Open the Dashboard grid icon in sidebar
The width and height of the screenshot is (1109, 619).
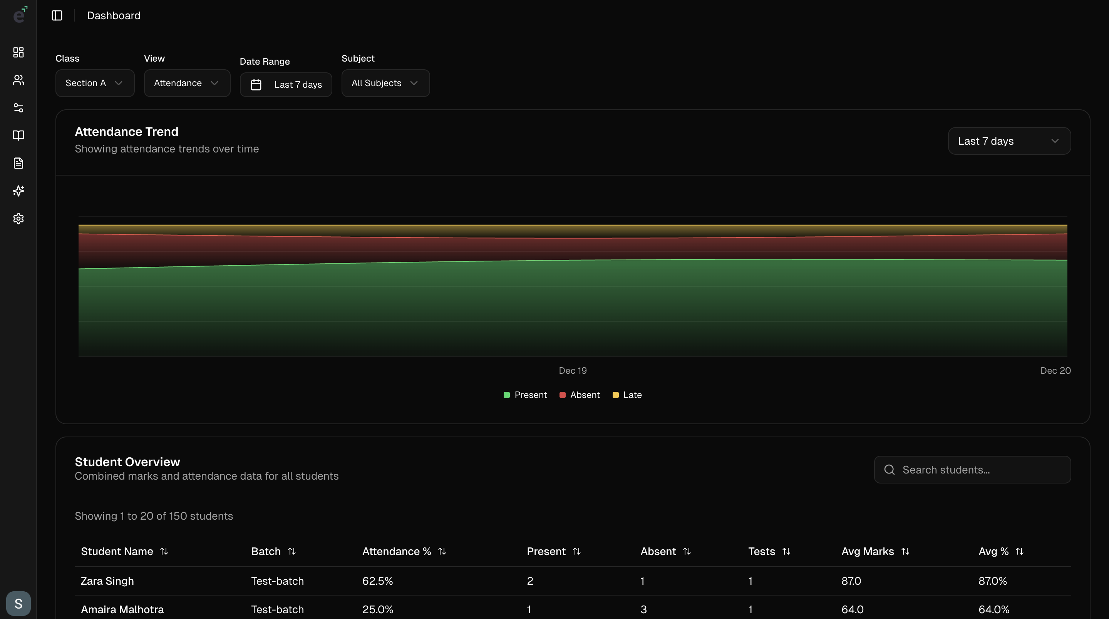(x=18, y=52)
